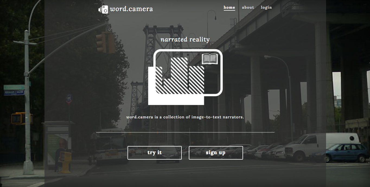Screen dimensions: 370x187
Task: Click the open book icon in center graphic
Action: tap(210, 59)
